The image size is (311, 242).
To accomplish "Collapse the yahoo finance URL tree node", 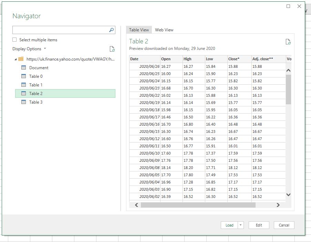I will click(x=15, y=59).
